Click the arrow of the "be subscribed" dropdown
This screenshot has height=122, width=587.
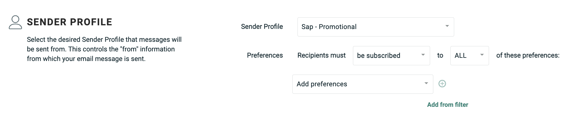click(x=423, y=55)
